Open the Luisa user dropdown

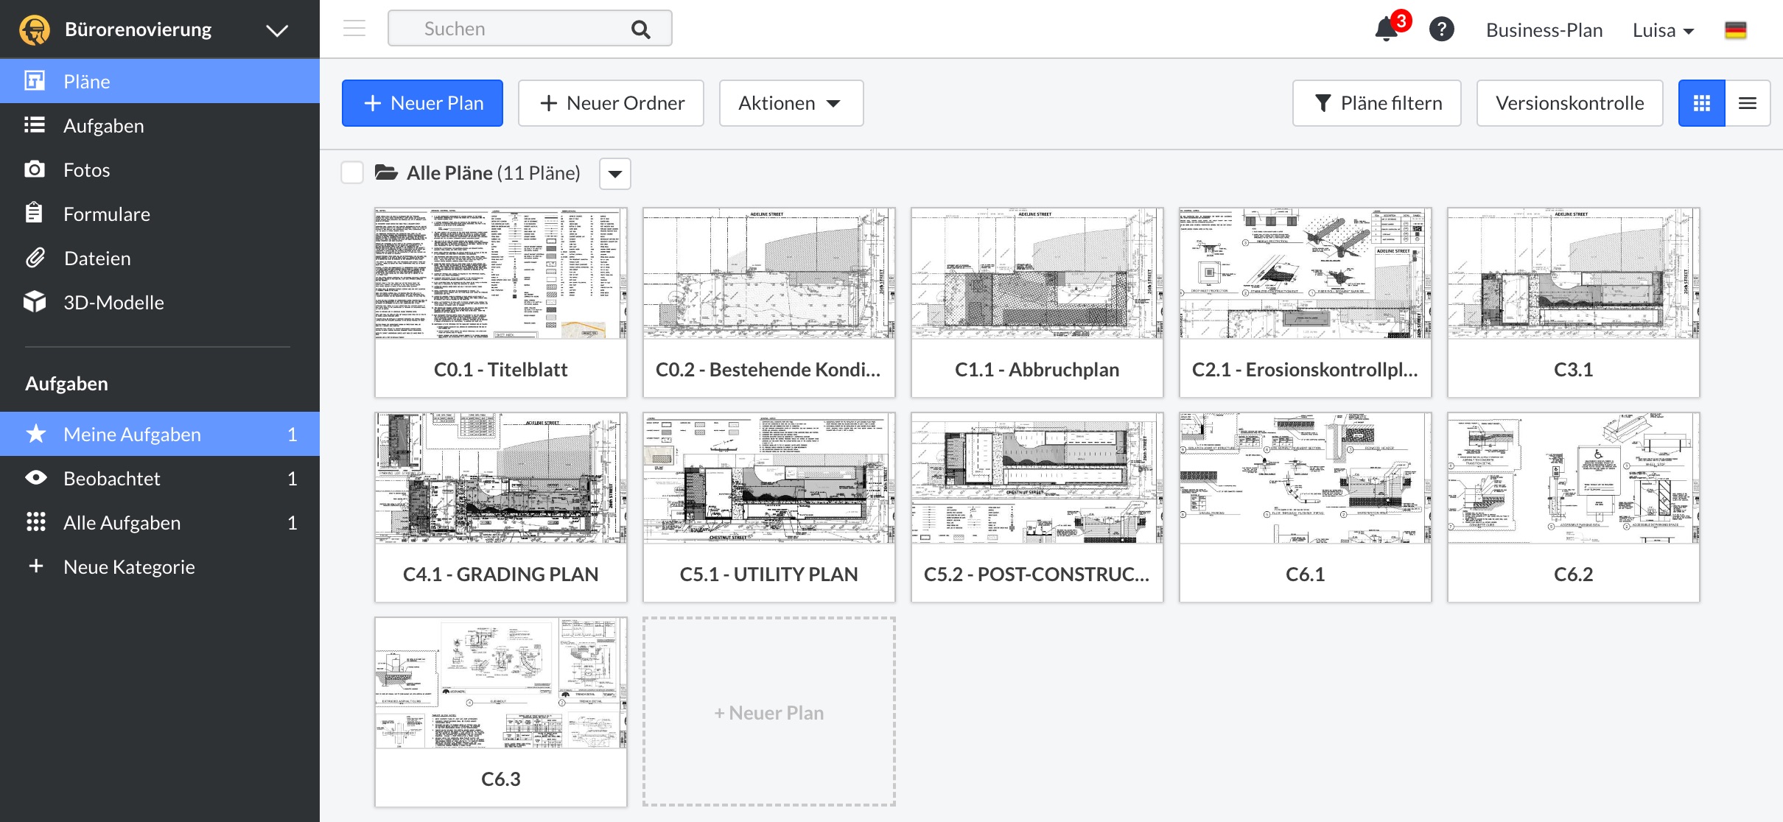coord(1663,30)
